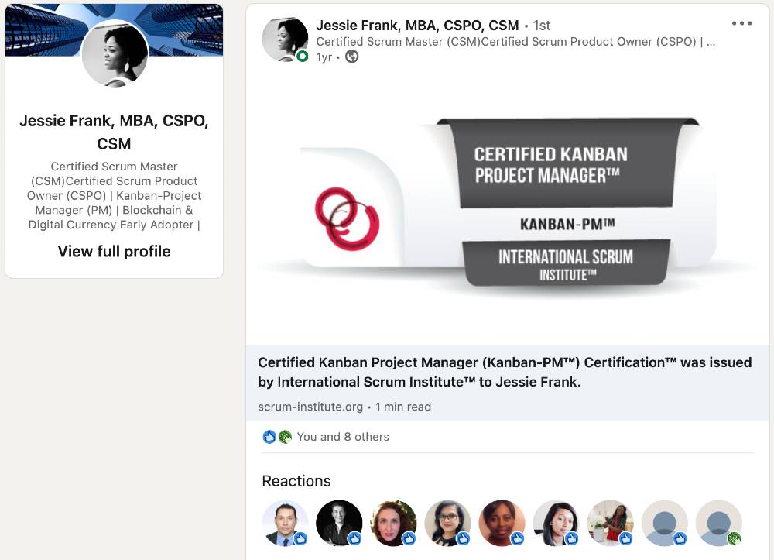Screen dimensions: 774x560
Task: Click the fourth reactor avatar, woman with glasses
Action: pos(447,523)
